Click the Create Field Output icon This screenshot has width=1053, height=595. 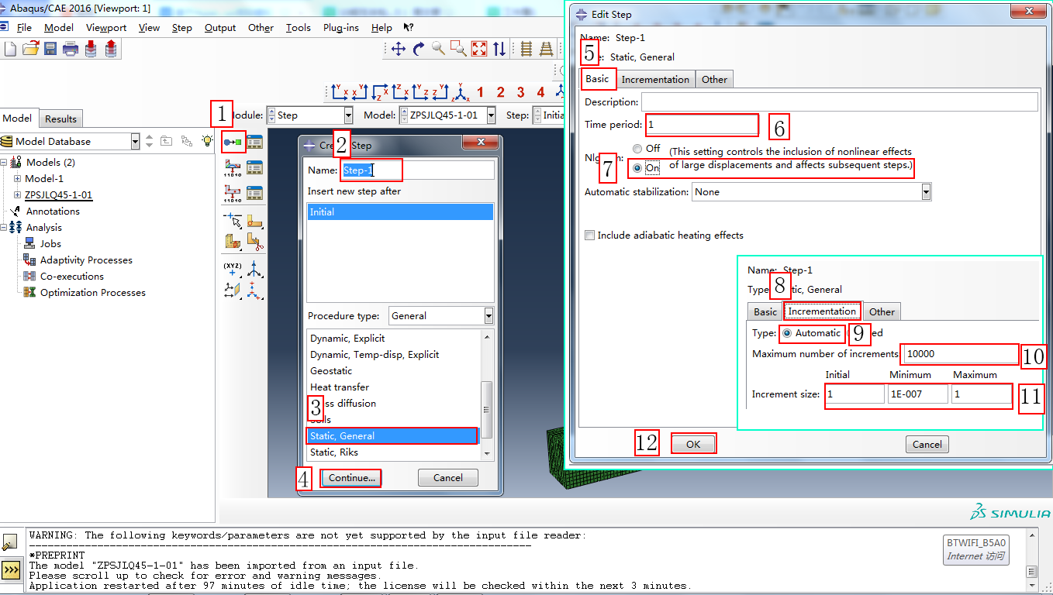233,167
